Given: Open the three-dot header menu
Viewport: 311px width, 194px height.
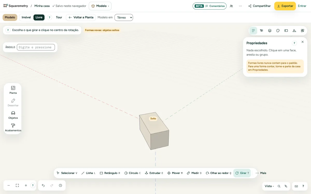Looking at the screenshot, I should click(x=241, y=6).
